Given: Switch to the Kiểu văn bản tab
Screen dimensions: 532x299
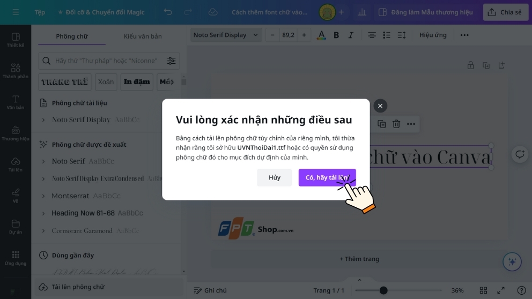Looking at the screenshot, I should click(x=143, y=36).
